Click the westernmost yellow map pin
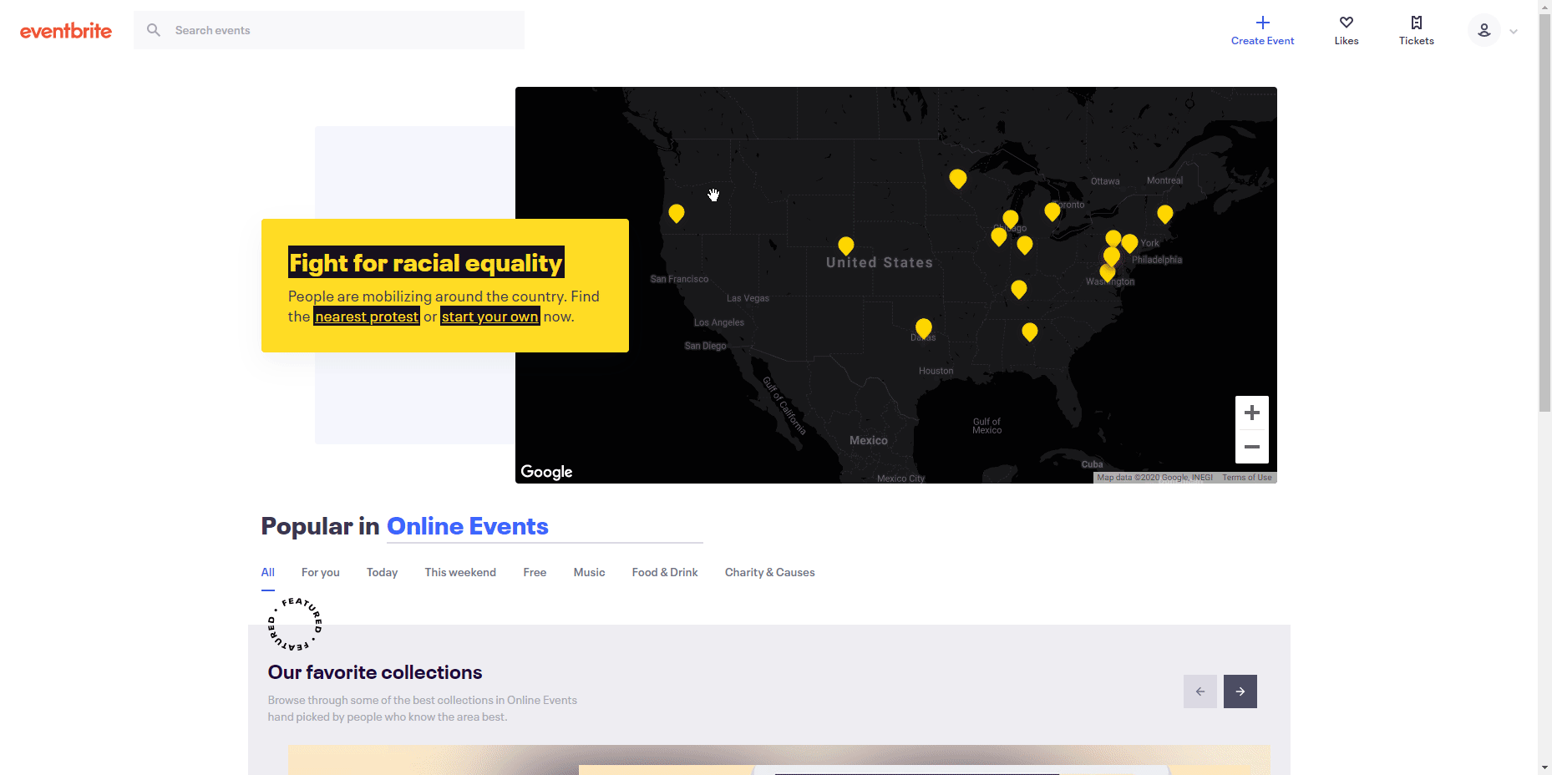The width and height of the screenshot is (1552, 775). click(677, 213)
